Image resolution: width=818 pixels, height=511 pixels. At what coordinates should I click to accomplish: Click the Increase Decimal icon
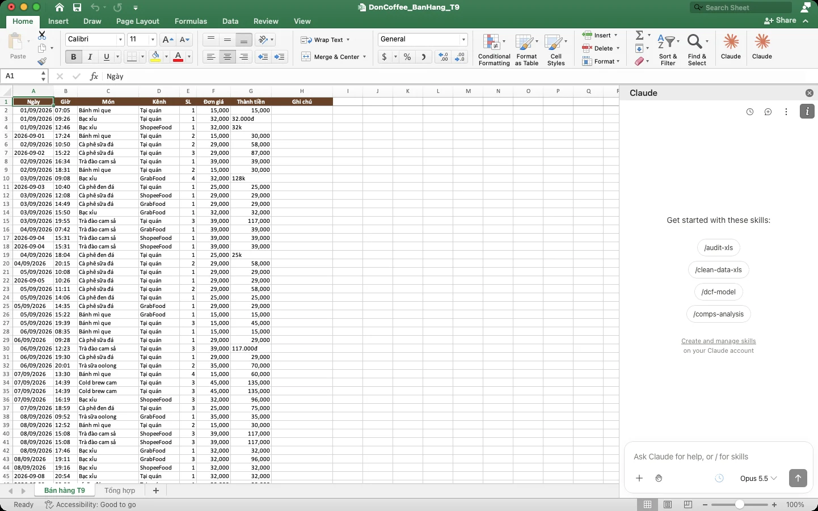pyautogui.click(x=443, y=57)
